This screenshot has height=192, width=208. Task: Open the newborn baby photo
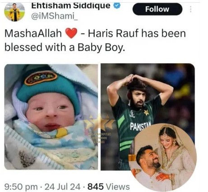pyautogui.click(x=51, y=117)
